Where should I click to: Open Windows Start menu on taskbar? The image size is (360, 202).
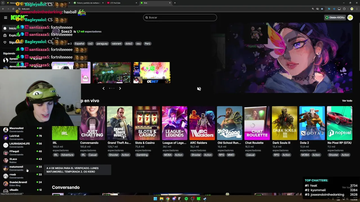155,199
